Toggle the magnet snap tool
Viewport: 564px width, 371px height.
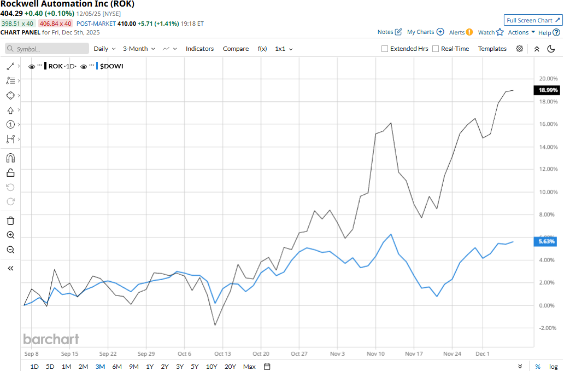point(11,159)
